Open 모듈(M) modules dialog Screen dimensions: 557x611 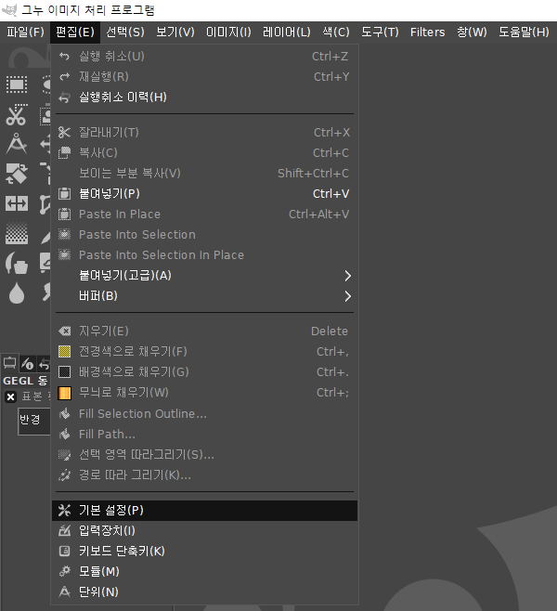[x=204, y=571]
